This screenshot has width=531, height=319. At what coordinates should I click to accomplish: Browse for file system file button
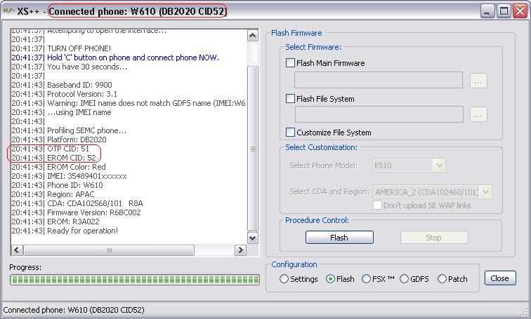(x=478, y=114)
